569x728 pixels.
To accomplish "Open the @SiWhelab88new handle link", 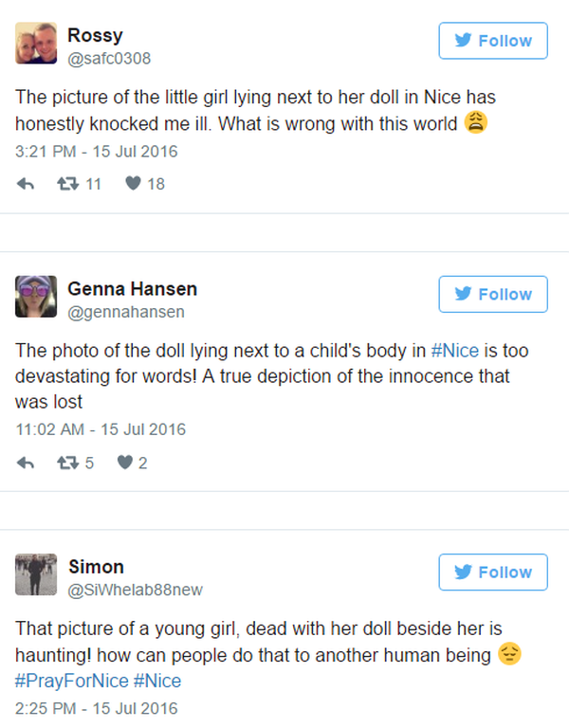I will pos(136,590).
